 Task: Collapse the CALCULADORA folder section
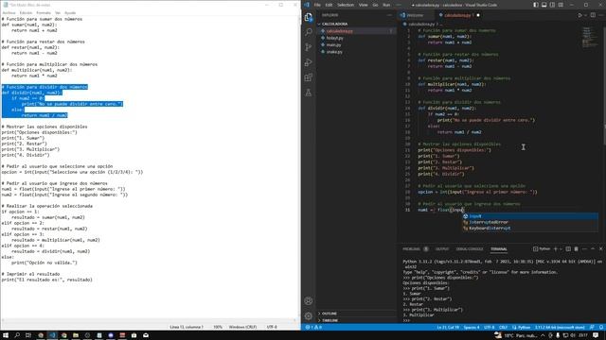(334, 24)
